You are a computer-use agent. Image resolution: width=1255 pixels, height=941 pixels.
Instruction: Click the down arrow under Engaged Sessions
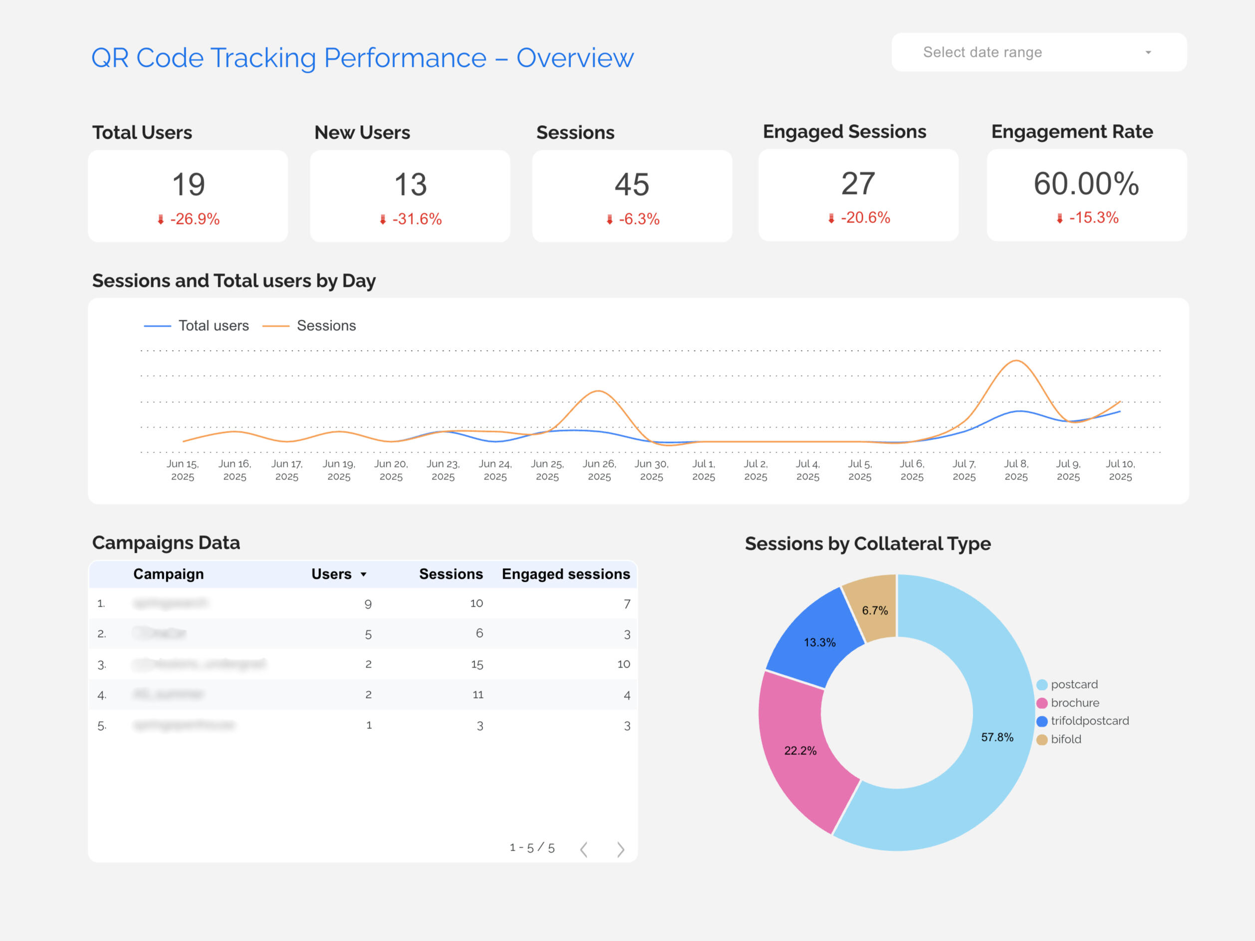tap(831, 219)
